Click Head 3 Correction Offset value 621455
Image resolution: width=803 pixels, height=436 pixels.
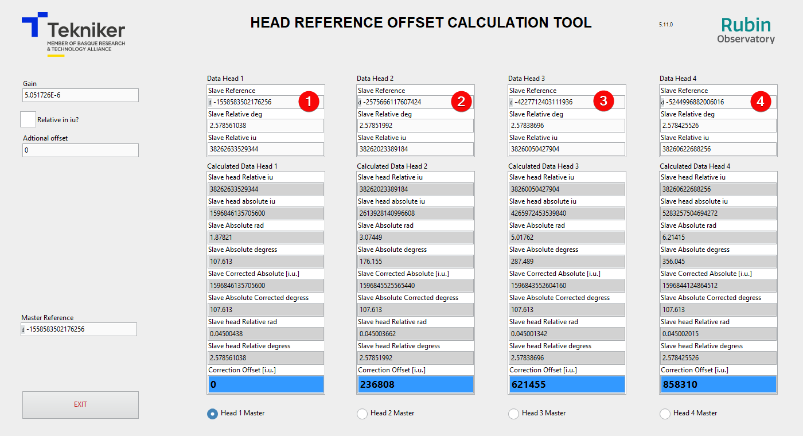567,384
